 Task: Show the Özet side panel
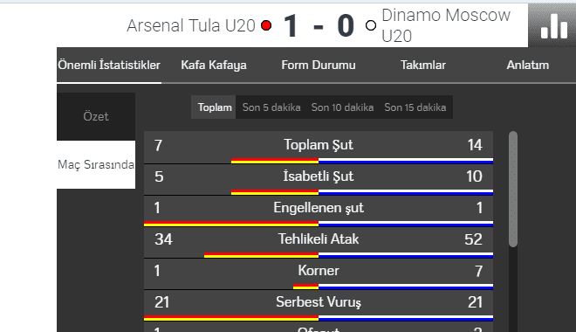click(96, 116)
